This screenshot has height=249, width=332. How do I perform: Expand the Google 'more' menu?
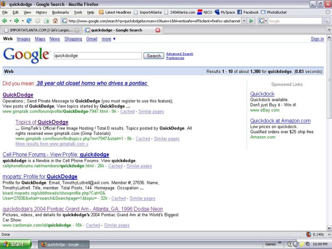click(x=109, y=39)
